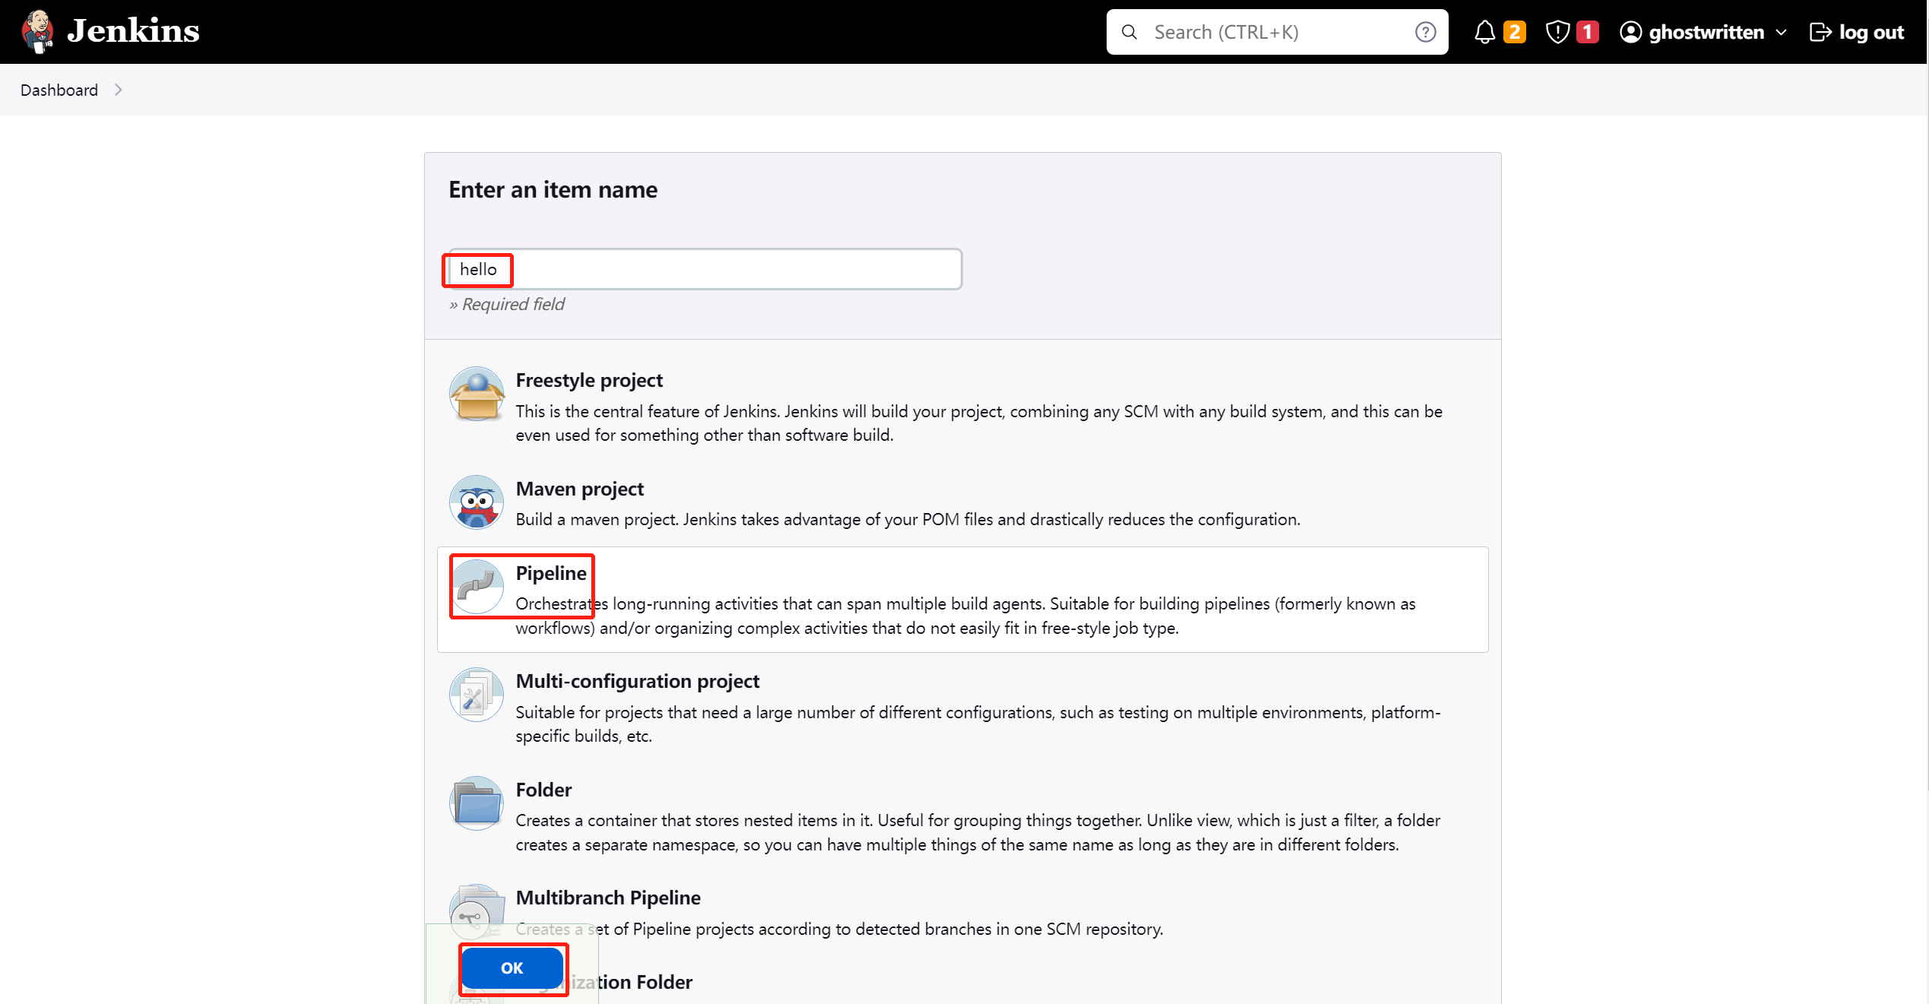1929x1004 pixels.
Task: Click the 'Build a maven project' description
Action: tap(908, 519)
